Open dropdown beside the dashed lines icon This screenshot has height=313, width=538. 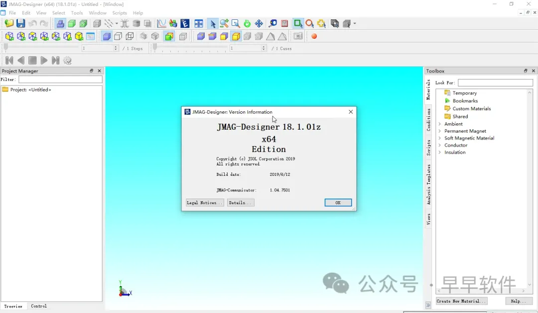(x=117, y=24)
